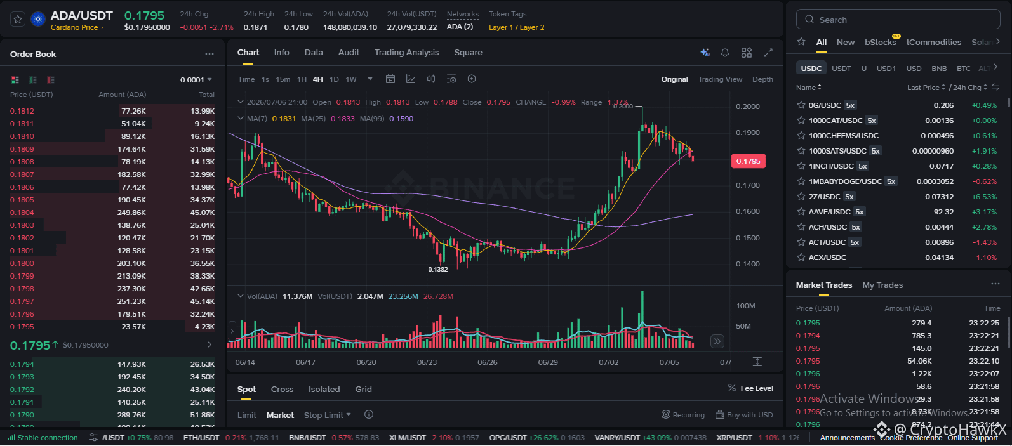The width and height of the screenshot is (1012, 446).
Task: Favorite the ACX/USDC pair star
Action: click(801, 258)
